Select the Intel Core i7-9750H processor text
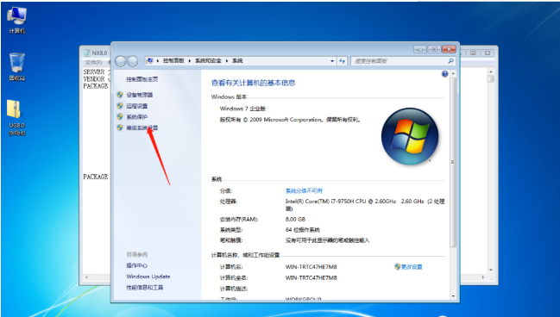The width and height of the screenshot is (560, 317). pos(365,205)
